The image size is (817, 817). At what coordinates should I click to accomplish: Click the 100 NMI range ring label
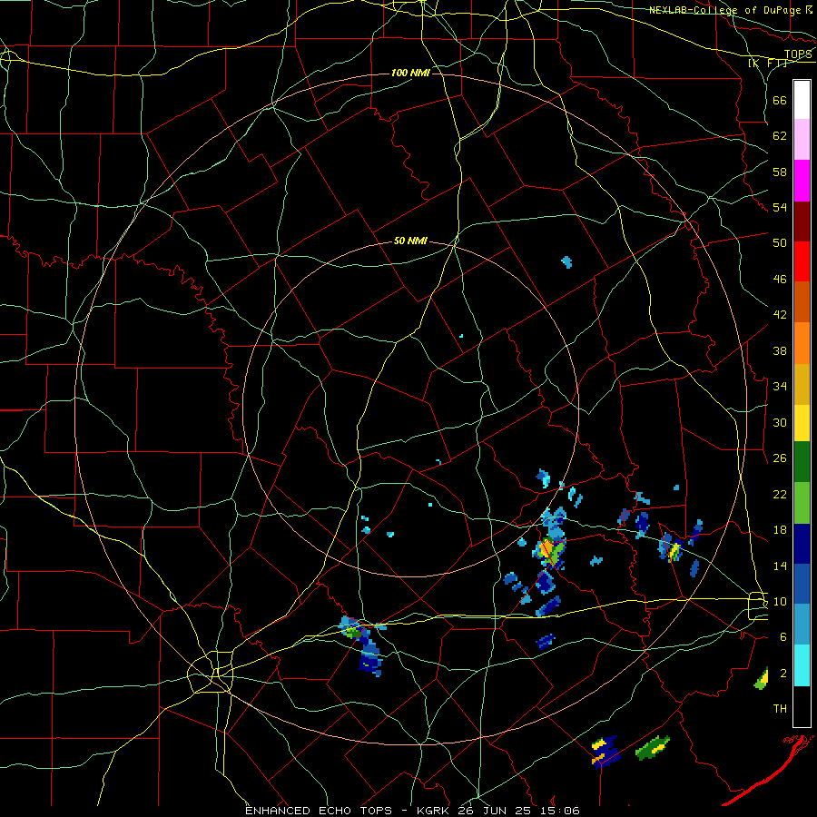(410, 73)
